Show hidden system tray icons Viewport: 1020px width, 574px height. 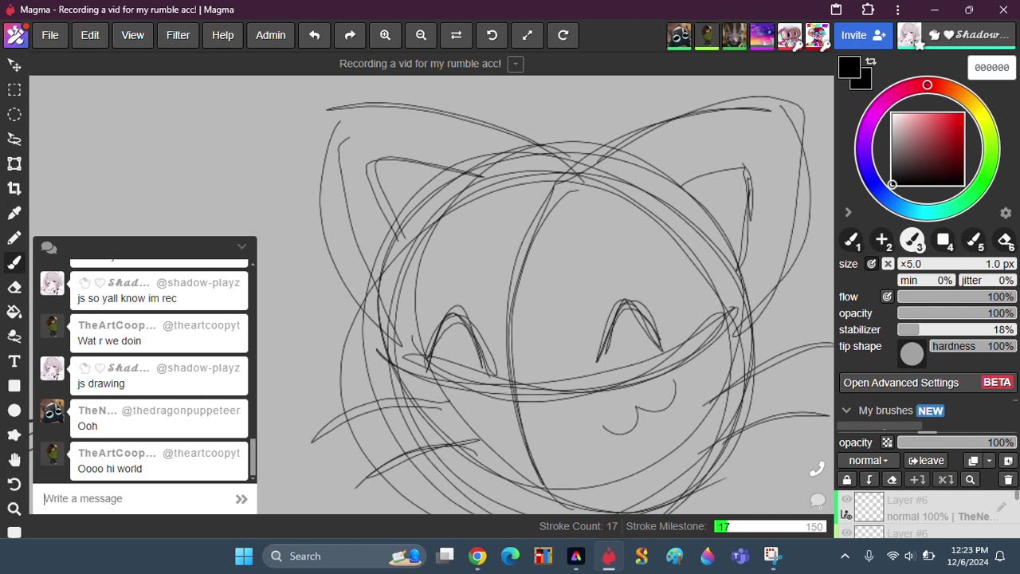coord(845,556)
